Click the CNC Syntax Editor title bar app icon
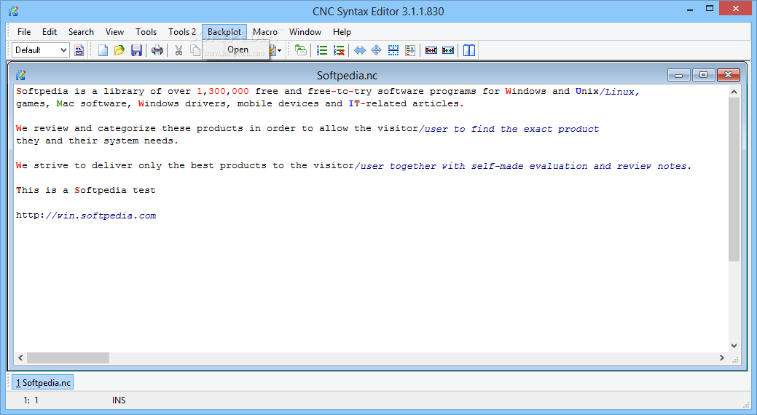The width and height of the screenshot is (757, 415). [14, 11]
